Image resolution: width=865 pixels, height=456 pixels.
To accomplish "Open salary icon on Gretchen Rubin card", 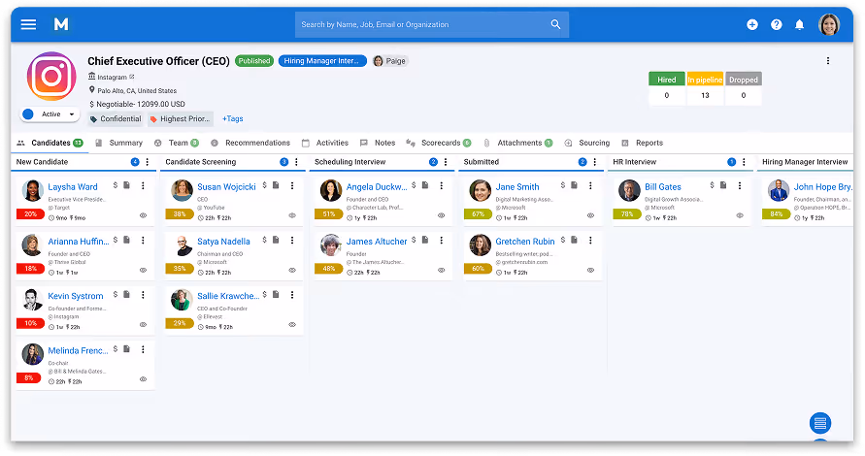I will (x=563, y=240).
